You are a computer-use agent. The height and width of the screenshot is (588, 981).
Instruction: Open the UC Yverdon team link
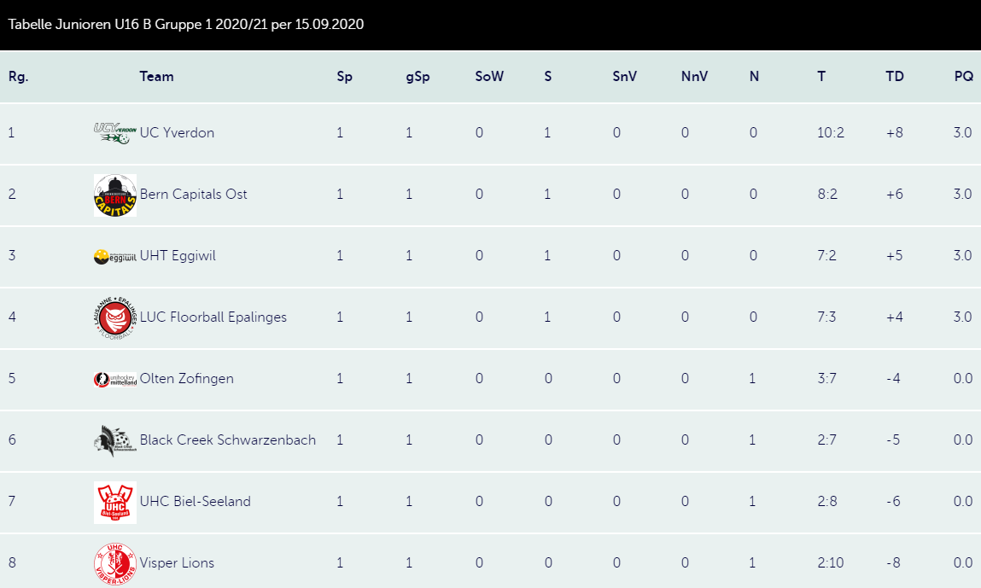pyautogui.click(x=177, y=132)
